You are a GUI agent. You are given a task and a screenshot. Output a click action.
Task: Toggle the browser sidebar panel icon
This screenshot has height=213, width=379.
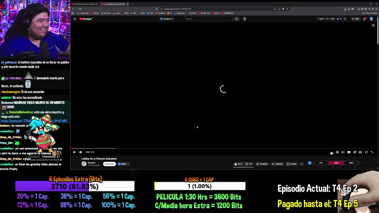point(362,9)
